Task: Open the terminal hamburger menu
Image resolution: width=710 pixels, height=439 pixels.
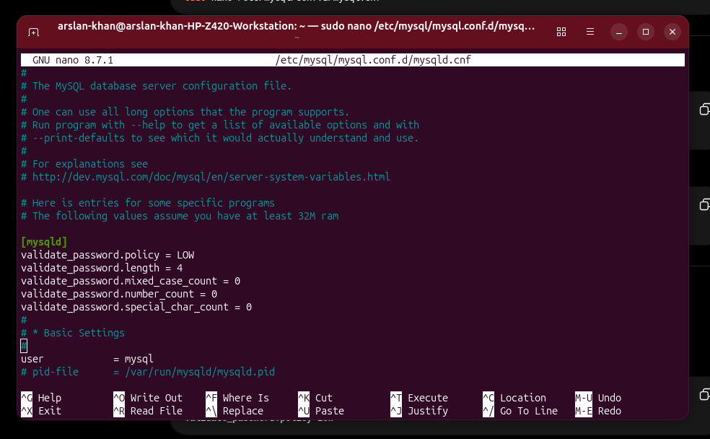Action: coord(590,32)
